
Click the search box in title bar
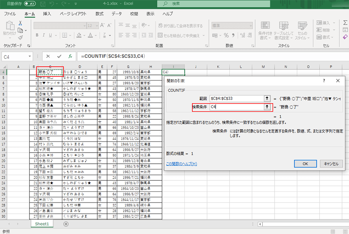pyautogui.click(x=214, y=4)
